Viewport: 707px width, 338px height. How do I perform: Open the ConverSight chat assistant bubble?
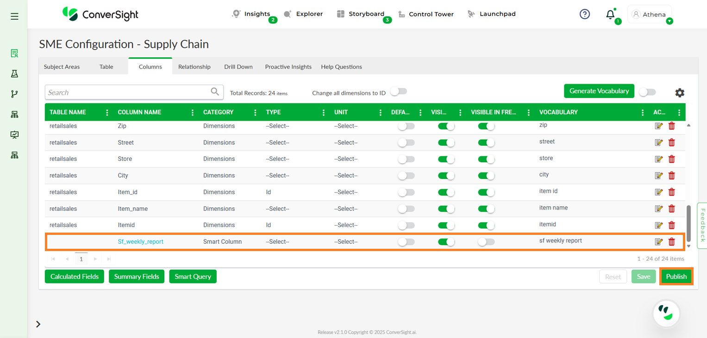666,313
